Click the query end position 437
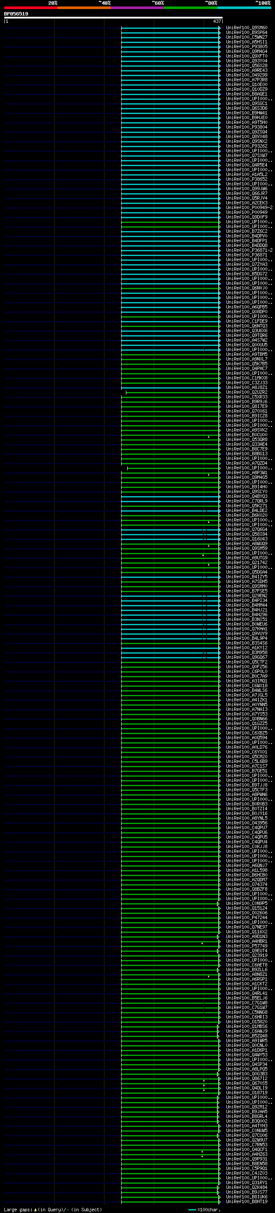275x1213 pixels. (x=217, y=21)
